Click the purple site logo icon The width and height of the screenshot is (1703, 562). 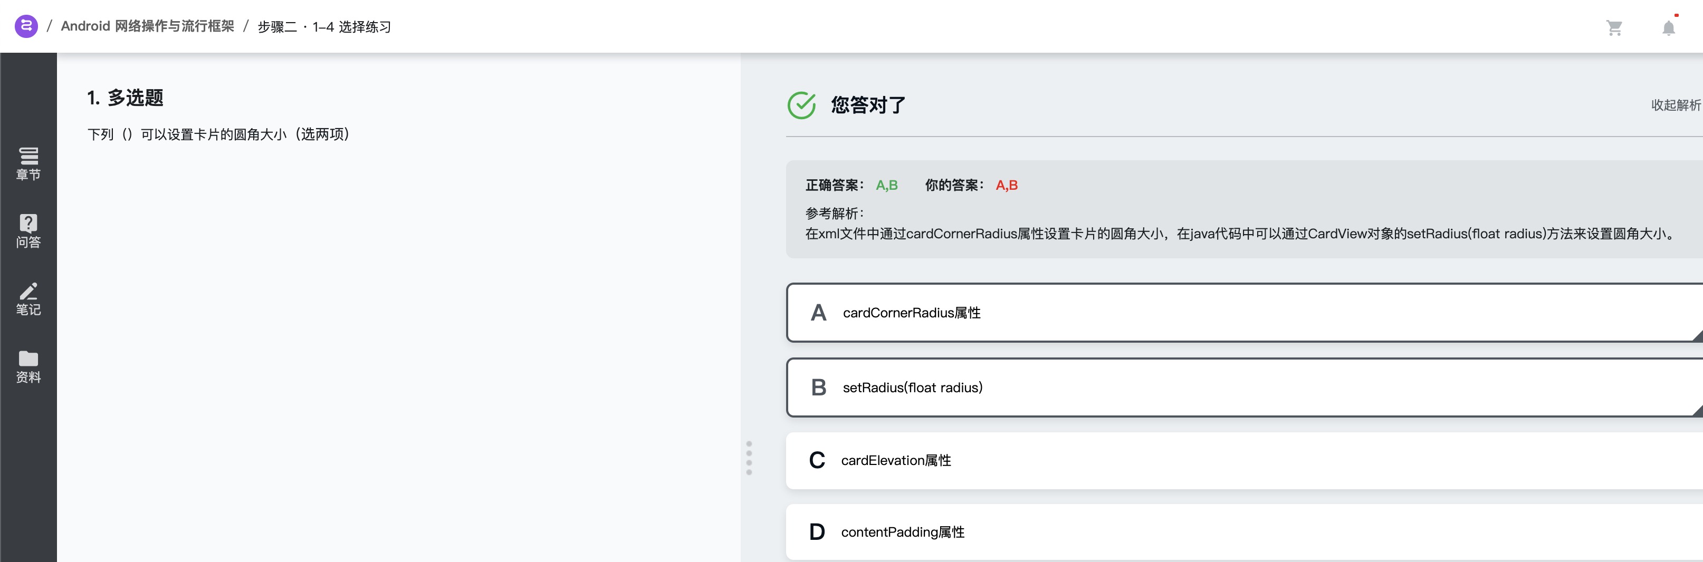(x=26, y=26)
